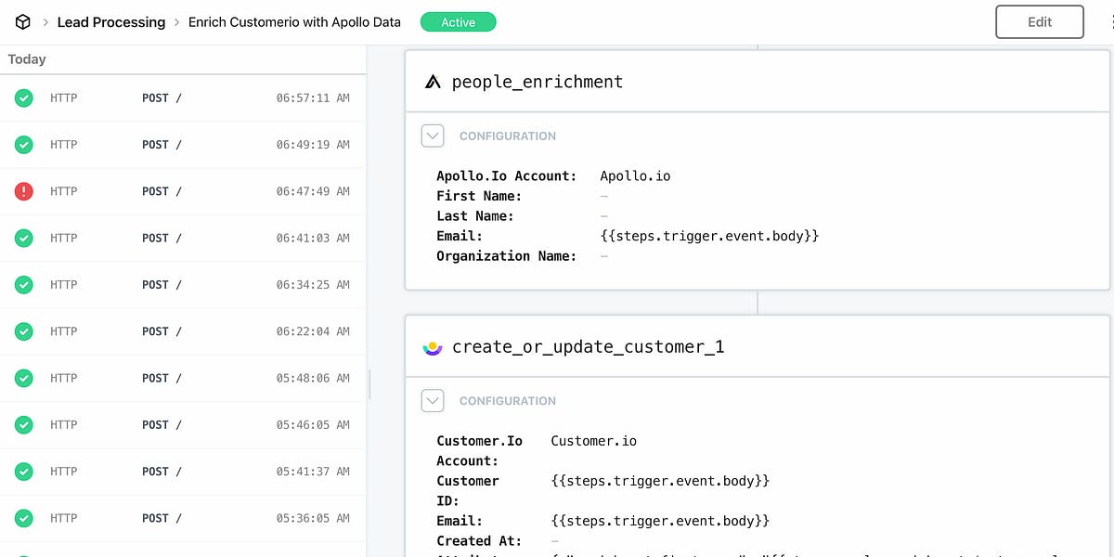Click the First Name label
The image size is (1114, 557).
(479, 196)
